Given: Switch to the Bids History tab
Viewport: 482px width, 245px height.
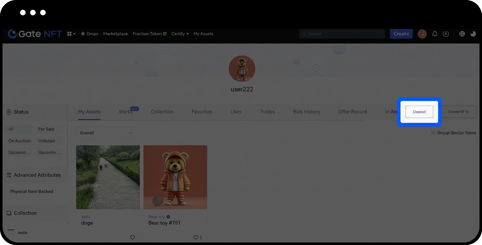Looking at the screenshot, I should 306,112.
